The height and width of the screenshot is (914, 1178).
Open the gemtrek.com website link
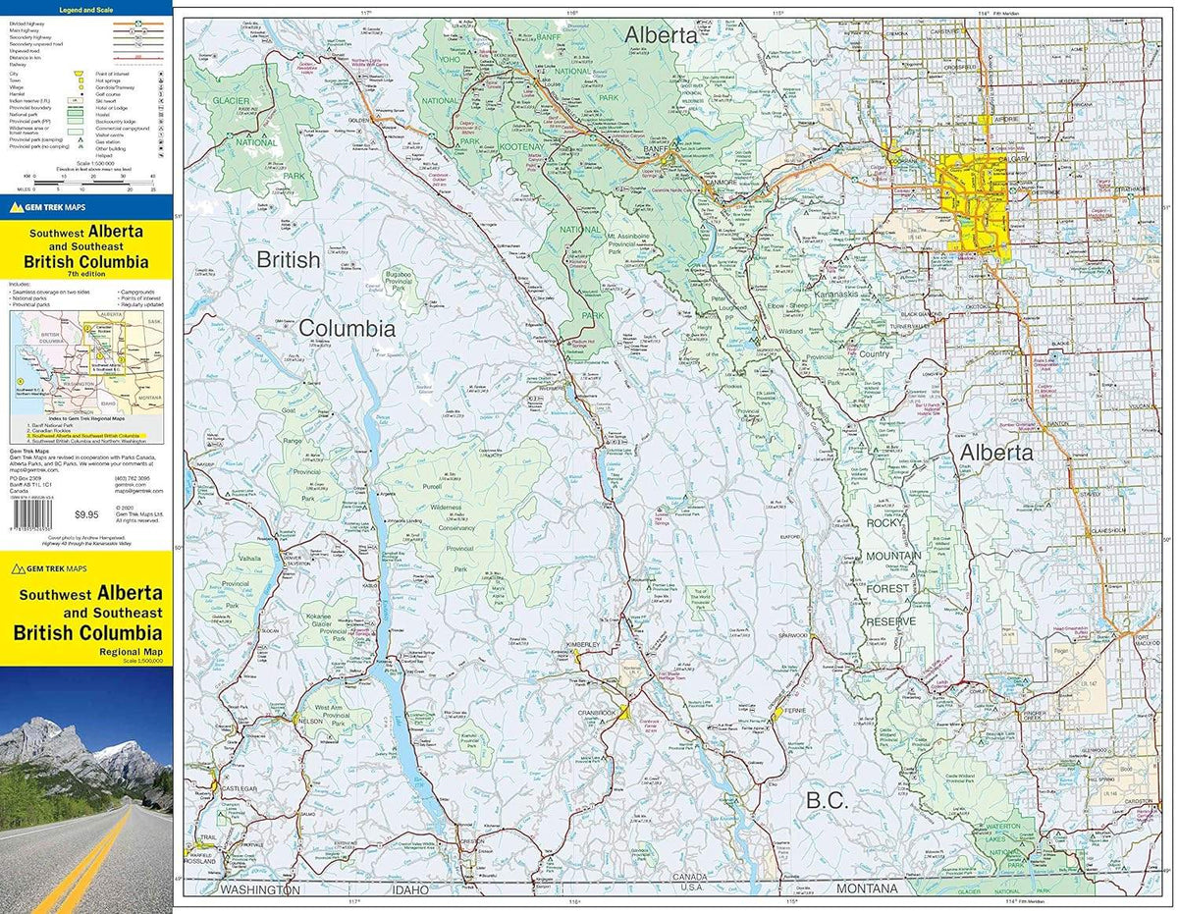[x=132, y=484]
